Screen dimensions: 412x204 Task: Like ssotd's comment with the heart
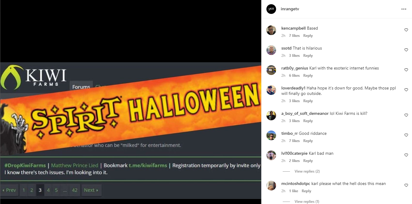point(406,50)
